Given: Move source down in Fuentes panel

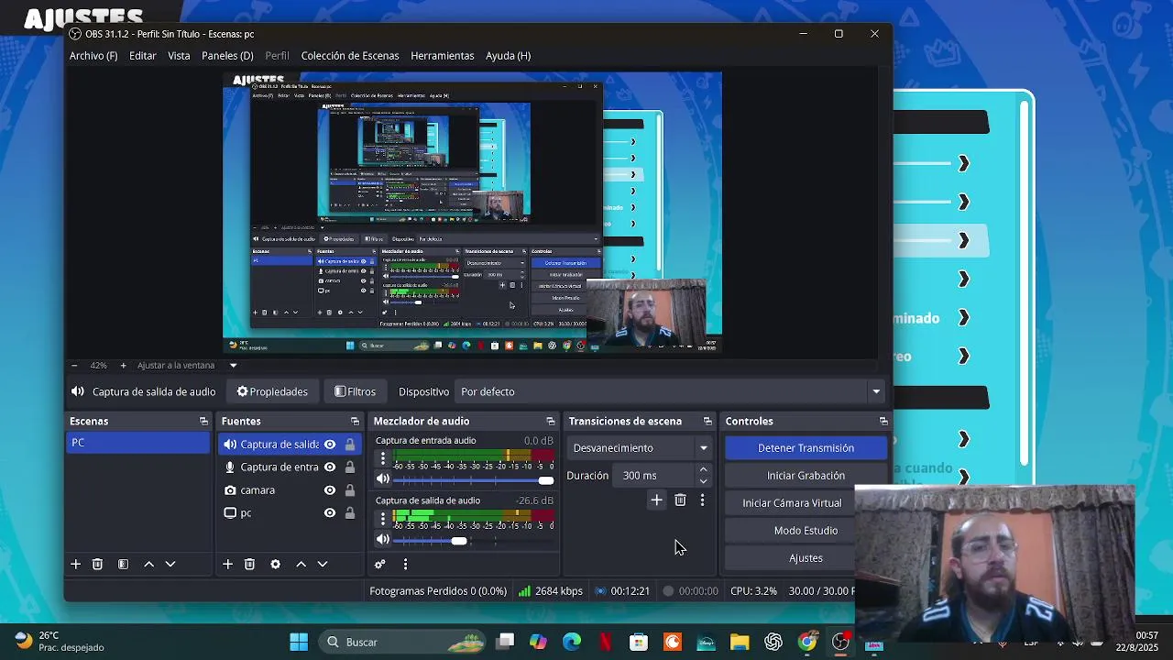Looking at the screenshot, I should pos(323,565).
